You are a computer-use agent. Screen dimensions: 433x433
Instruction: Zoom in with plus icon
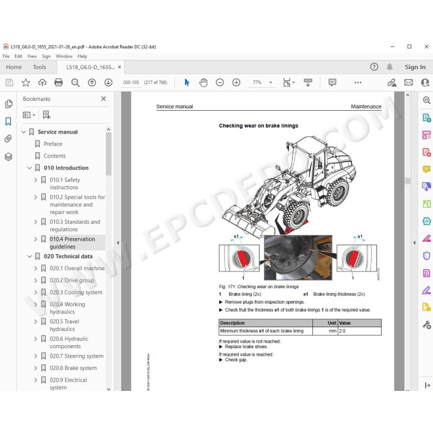pos(236,82)
